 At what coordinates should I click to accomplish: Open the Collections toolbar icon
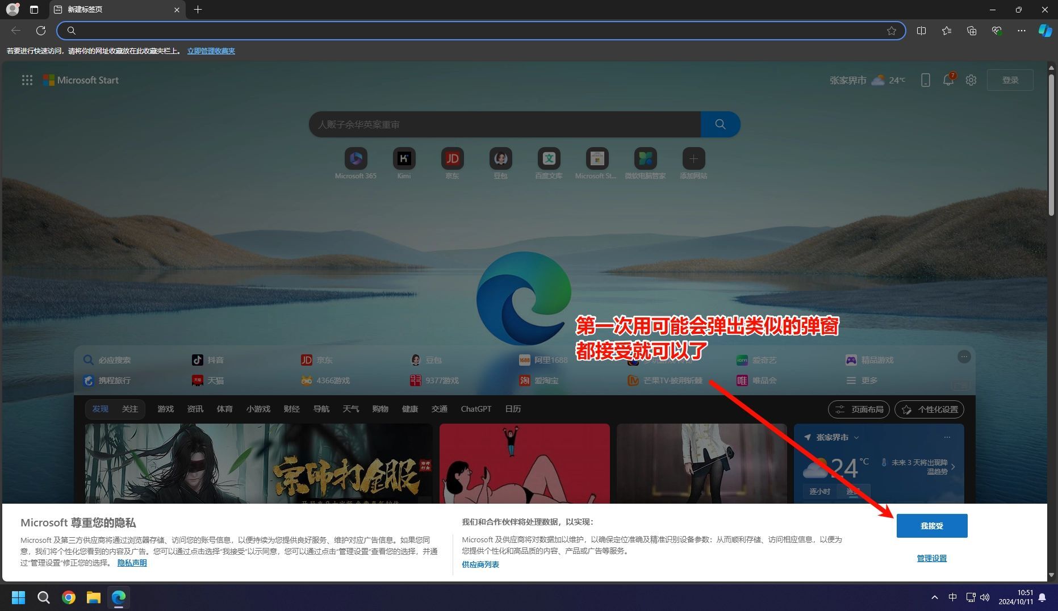pyautogui.click(x=971, y=31)
